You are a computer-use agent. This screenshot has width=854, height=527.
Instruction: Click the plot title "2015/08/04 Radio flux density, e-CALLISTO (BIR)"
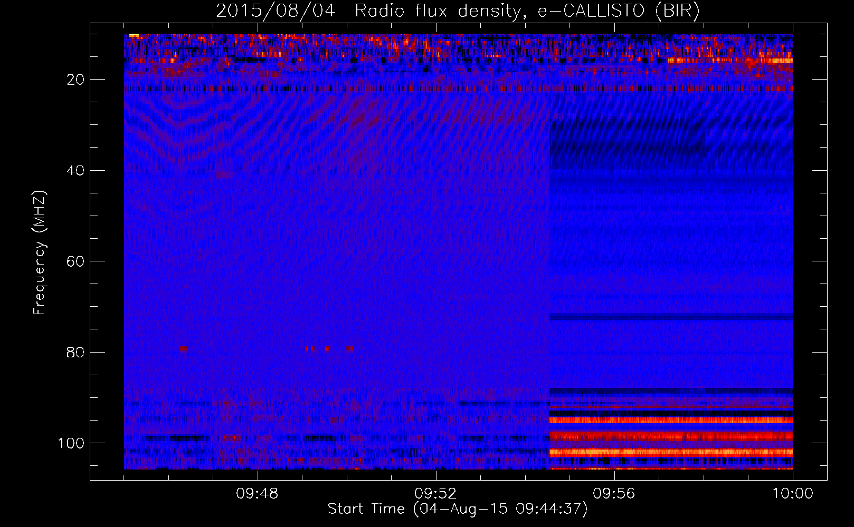(x=458, y=11)
